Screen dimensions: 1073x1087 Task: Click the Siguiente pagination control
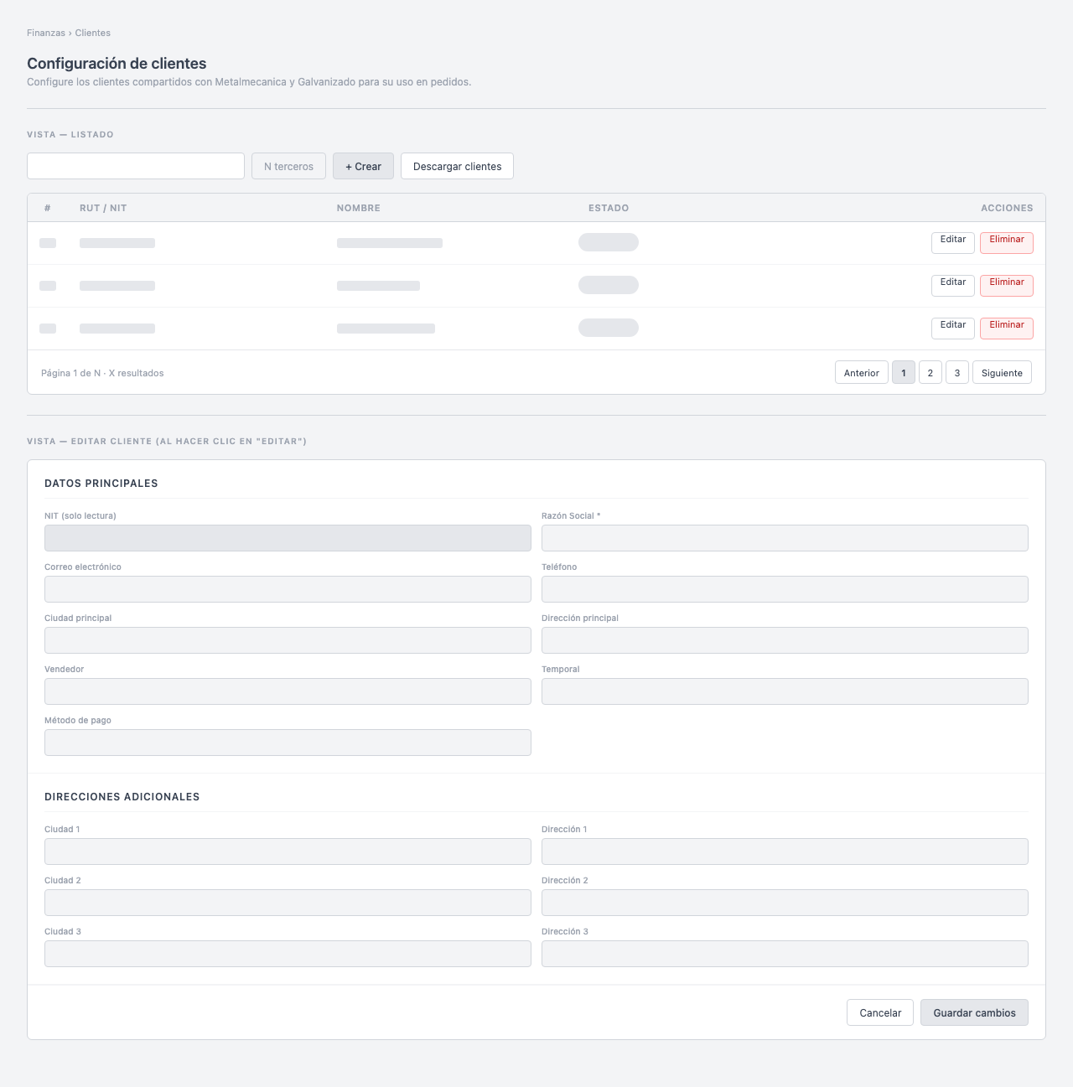coord(1002,372)
